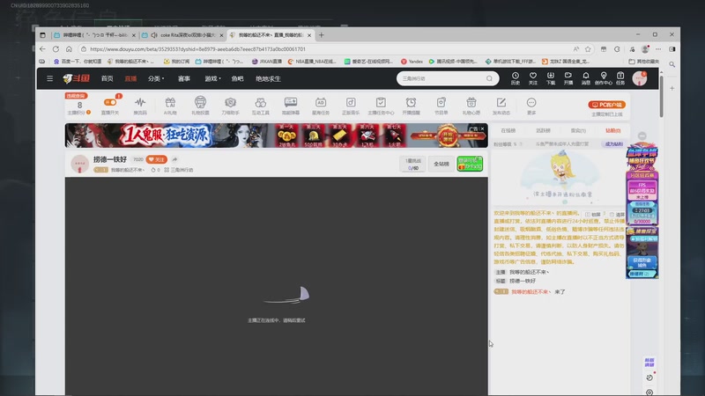Open the 正版音乐 licensed music tool
The image size is (705, 396).
351,106
